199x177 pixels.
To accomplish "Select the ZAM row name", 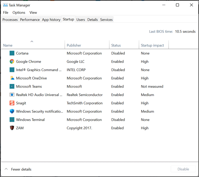I will coord(20,128).
